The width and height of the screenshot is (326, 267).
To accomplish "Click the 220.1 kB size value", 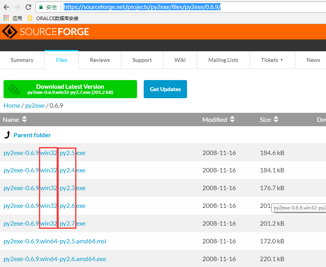I will pos(272,259).
